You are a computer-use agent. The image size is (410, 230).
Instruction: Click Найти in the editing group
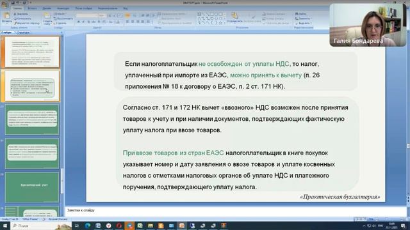(300, 14)
